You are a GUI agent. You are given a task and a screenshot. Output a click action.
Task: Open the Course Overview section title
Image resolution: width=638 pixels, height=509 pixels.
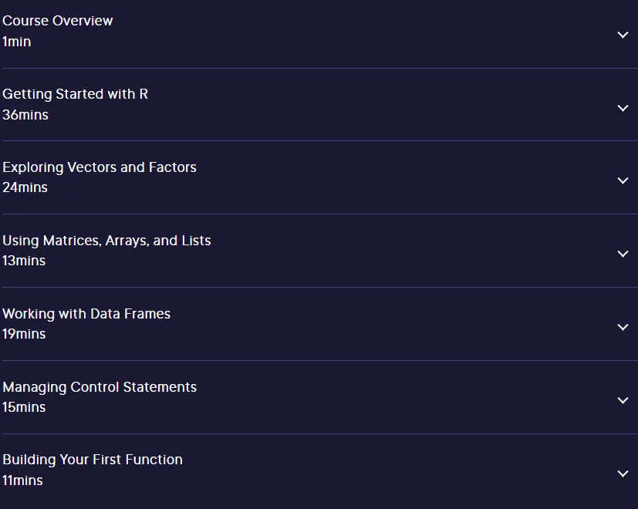[x=57, y=21]
